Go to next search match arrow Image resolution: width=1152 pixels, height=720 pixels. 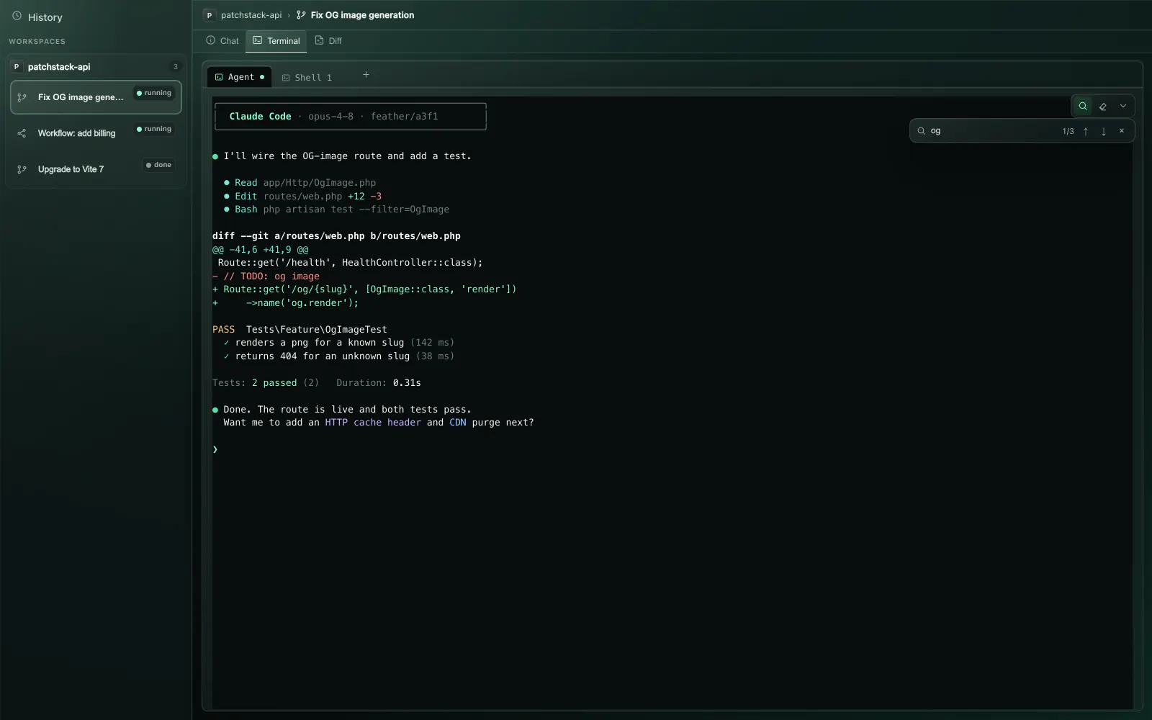click(1104, 131)
